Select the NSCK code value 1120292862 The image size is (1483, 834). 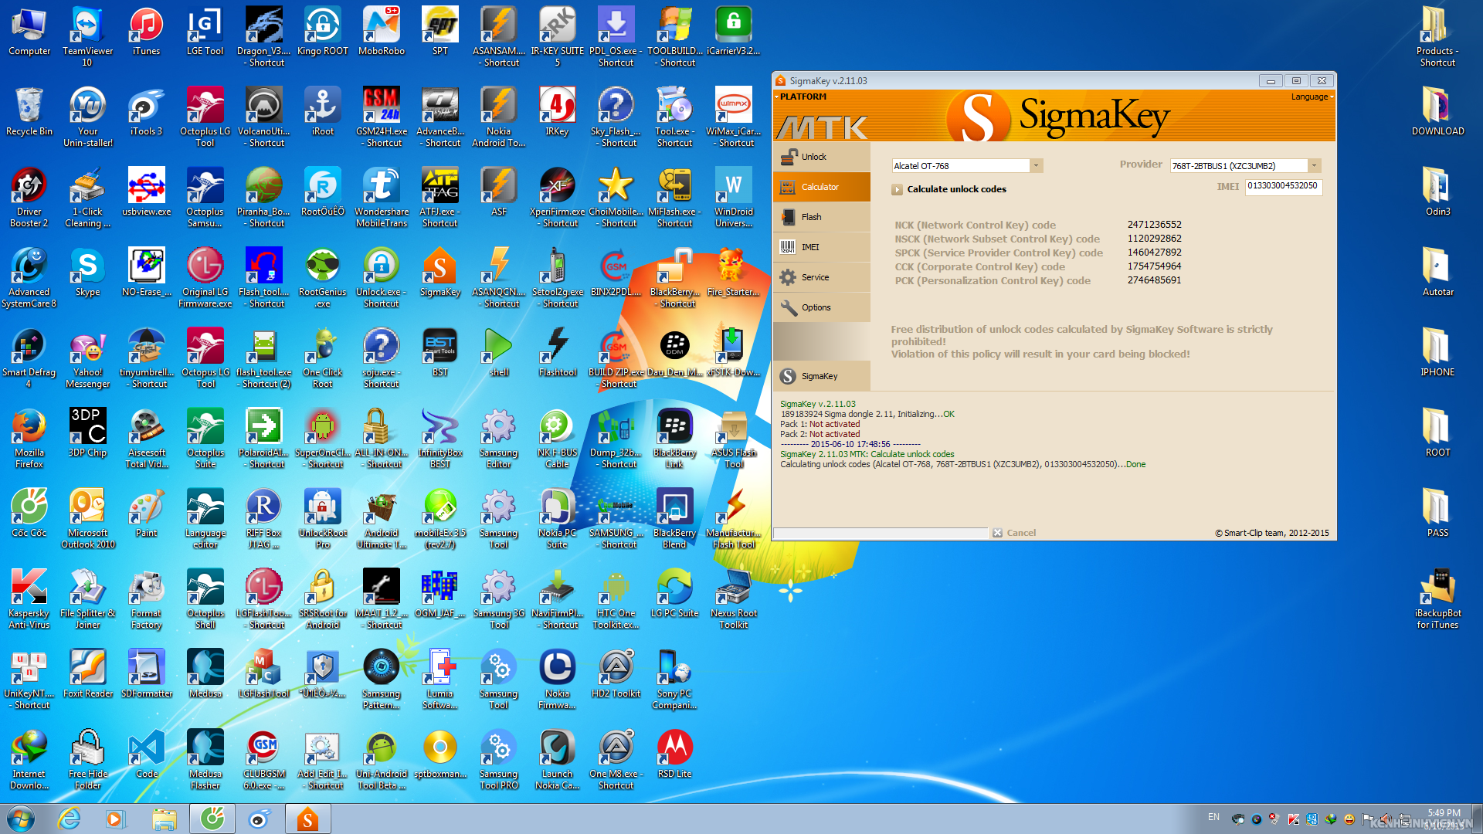[1154, 239]
